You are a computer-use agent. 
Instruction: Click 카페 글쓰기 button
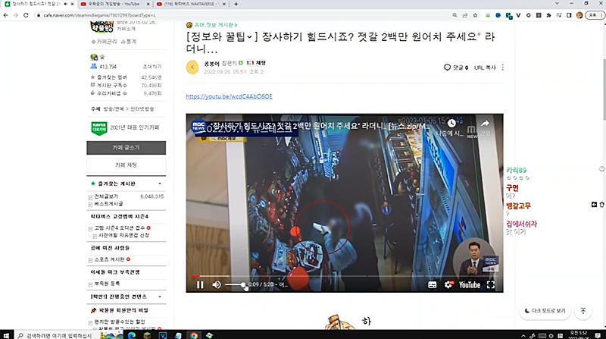point(126,147)
